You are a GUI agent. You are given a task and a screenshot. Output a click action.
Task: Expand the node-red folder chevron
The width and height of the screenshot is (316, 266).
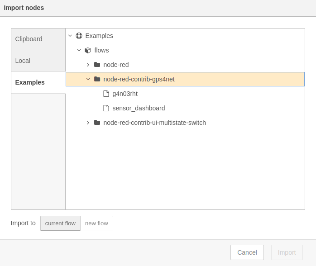point(88,65)
